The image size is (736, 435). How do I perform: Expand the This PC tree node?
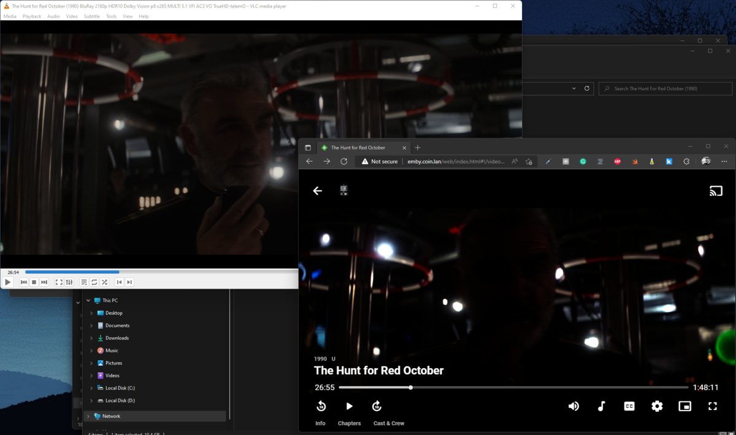point(88,300)
